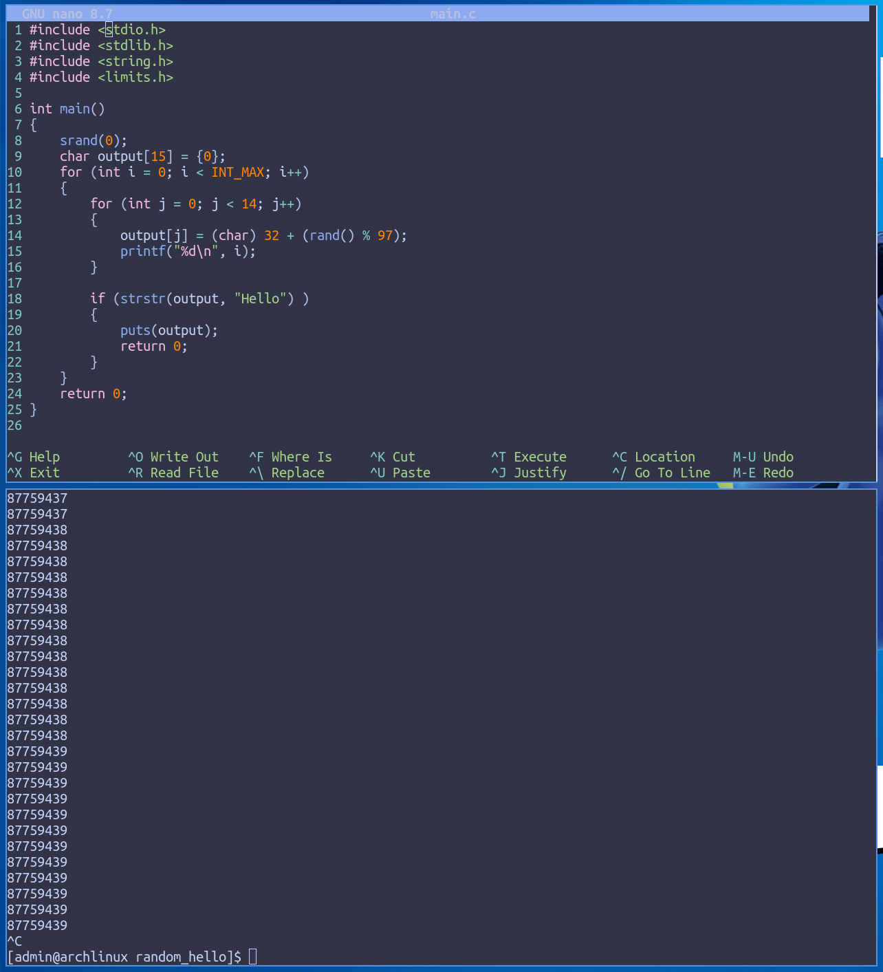
Task: Select the ^R Read File shortcut
Action: click(173, 473)
